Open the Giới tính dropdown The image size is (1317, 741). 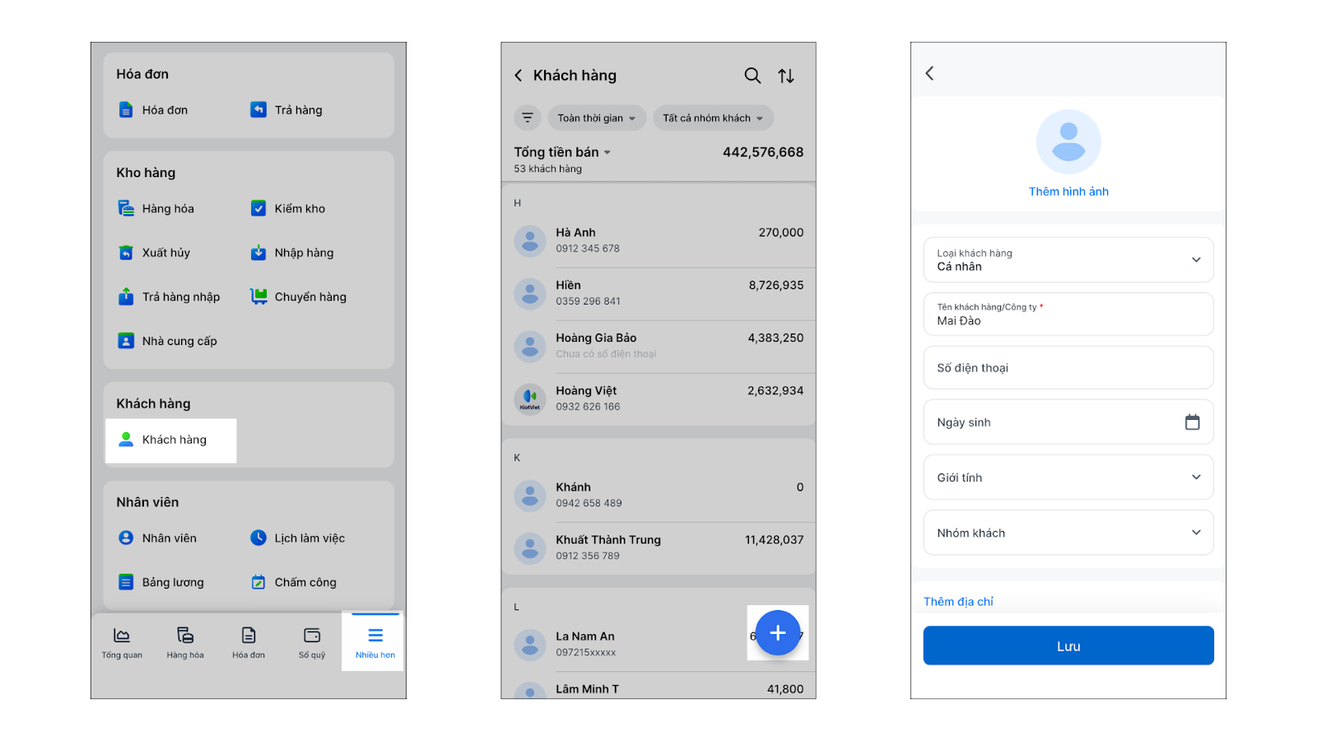1068,478
